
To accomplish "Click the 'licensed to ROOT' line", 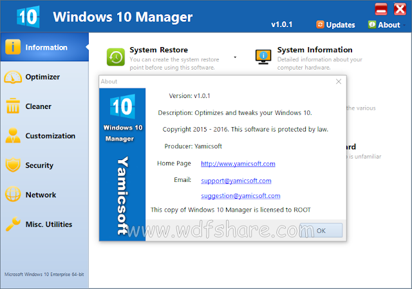I will pyautogui.click(x=230, y=210).
